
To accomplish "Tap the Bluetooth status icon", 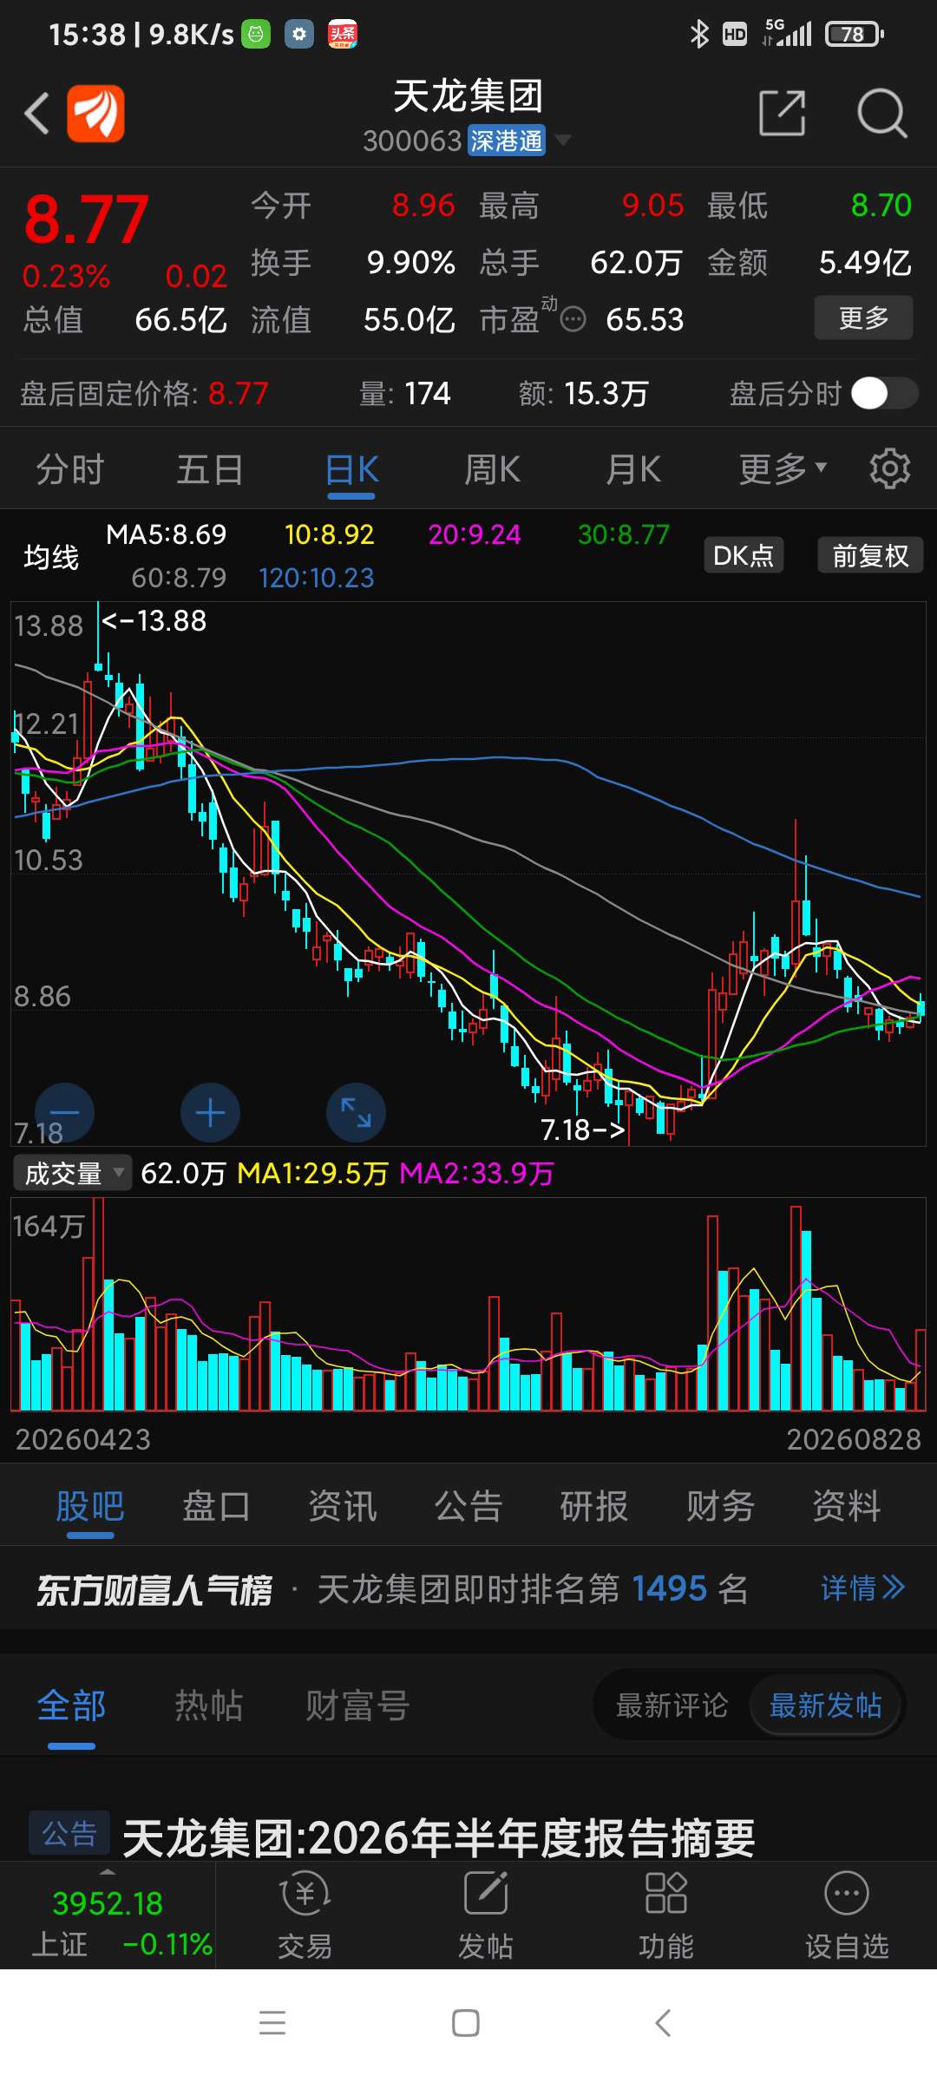I will 698,34.
